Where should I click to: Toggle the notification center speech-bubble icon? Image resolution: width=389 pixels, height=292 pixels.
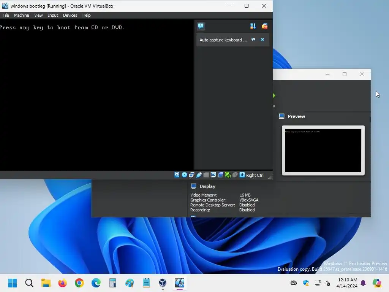click(201, 26)
